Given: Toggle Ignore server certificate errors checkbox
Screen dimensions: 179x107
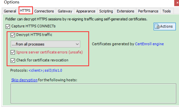Looking at the screenshot, I should 13,52.
